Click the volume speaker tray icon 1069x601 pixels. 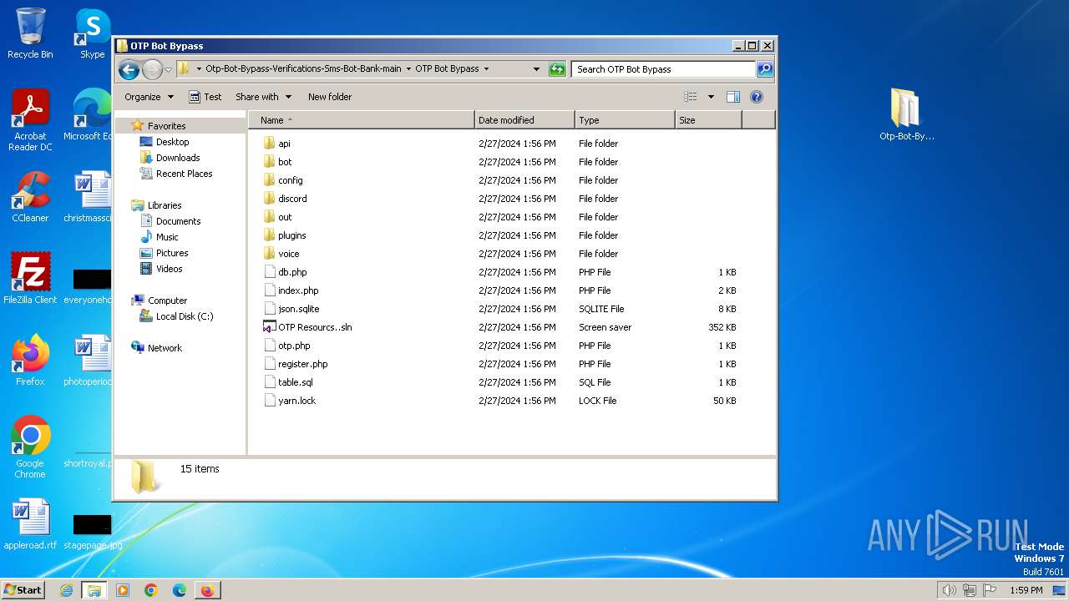point(950,590)
